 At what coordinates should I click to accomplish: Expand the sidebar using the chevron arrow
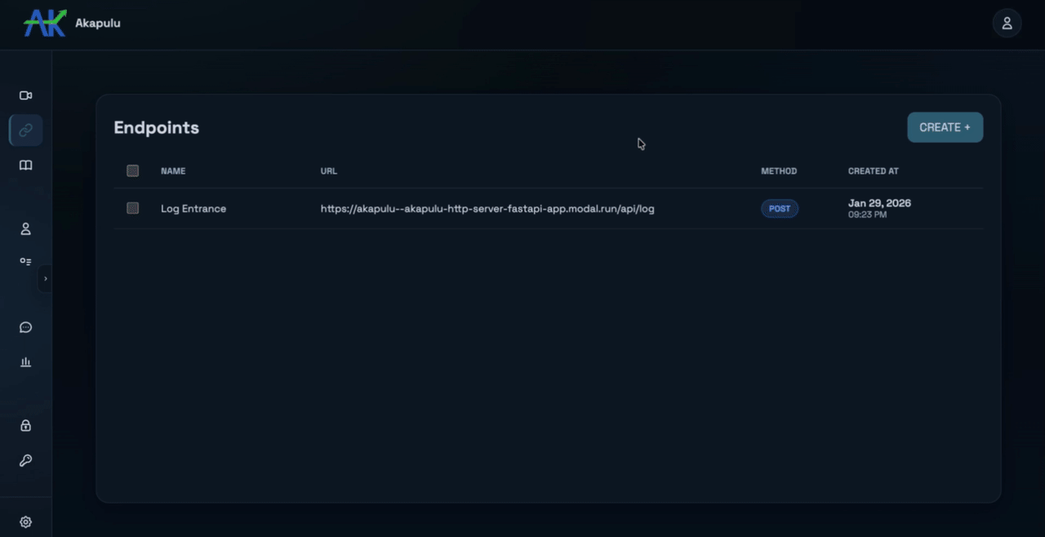[46, 278]
